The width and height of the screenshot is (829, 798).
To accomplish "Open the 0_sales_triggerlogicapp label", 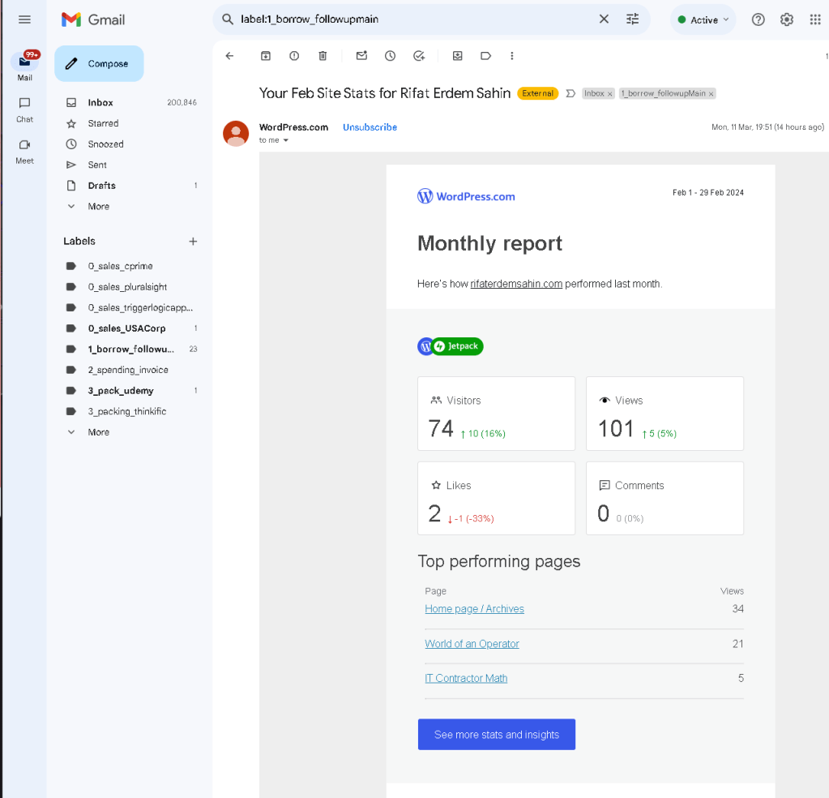I will point(130,307).
